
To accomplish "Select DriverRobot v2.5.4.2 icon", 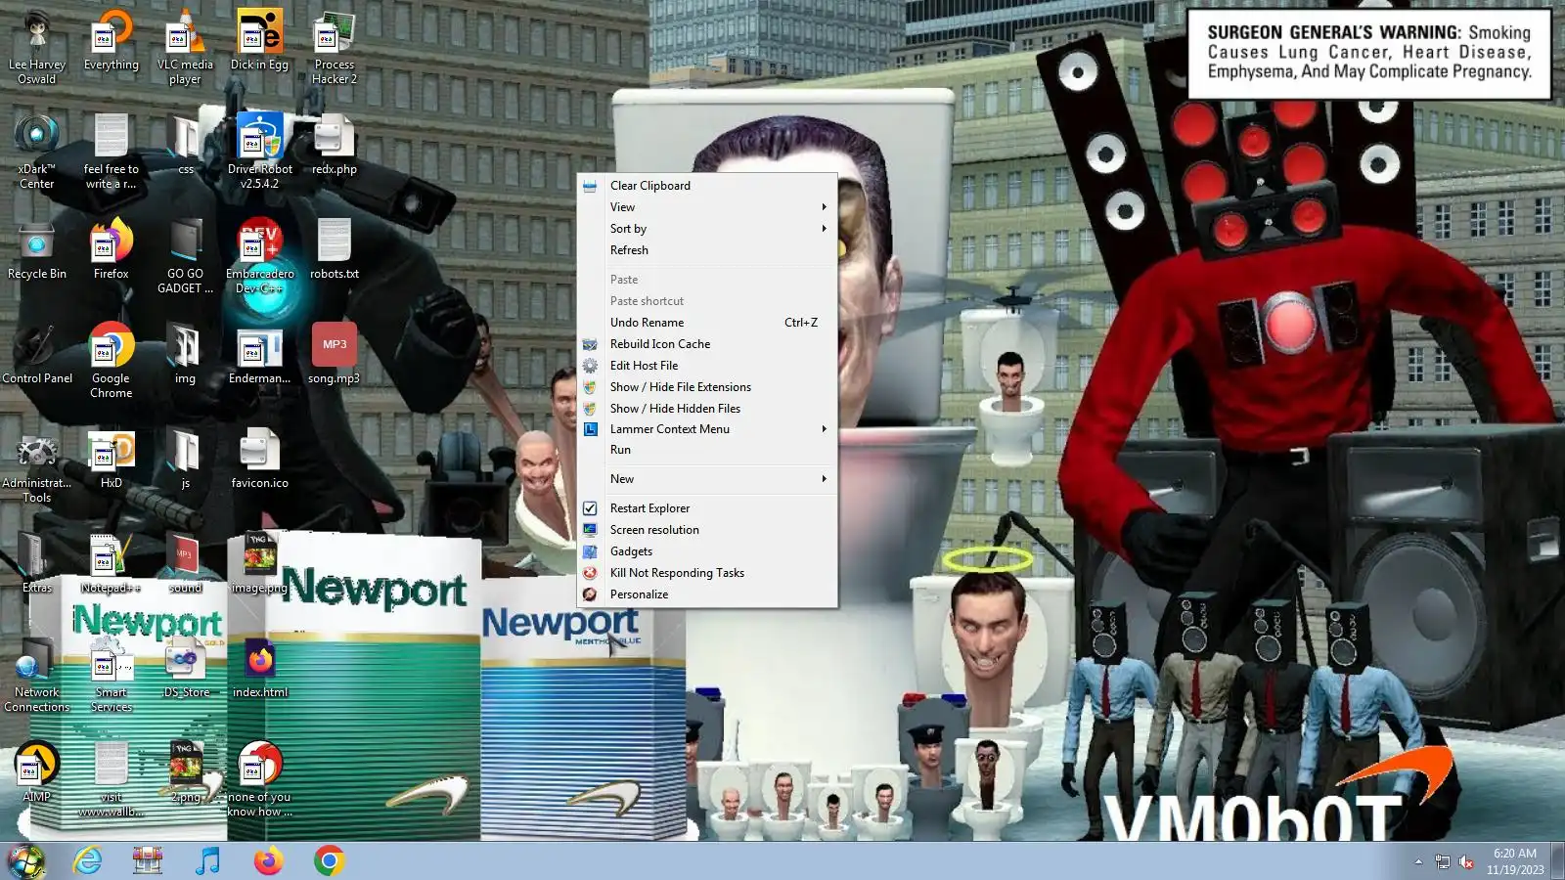I will click(259, 150).
